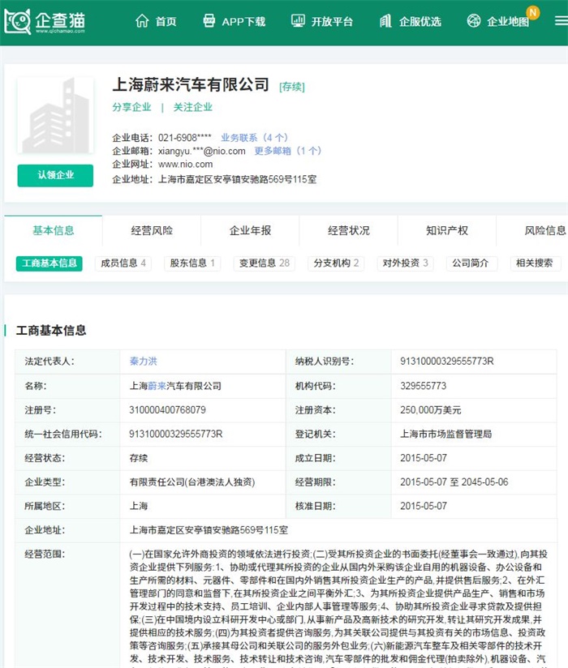This screenshot has width=568, height=668.
Task: Open 更多邮箱 (1个) link
Action: tap(288, 151)
